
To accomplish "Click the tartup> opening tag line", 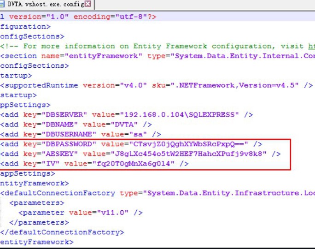I will [x=16, y=76].
